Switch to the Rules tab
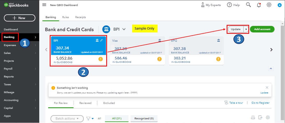The width and height of the screenshot is (285, 123). pyautogui.click(x=65, y=17)
